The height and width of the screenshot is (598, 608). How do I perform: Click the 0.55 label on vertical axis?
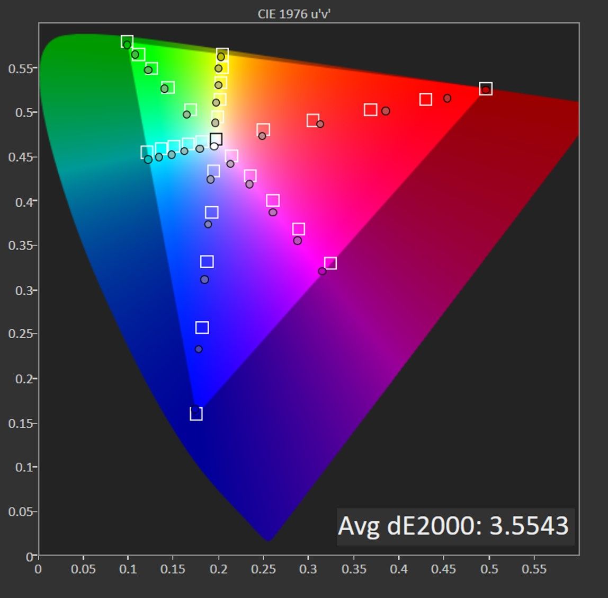(x=21, y=69)
